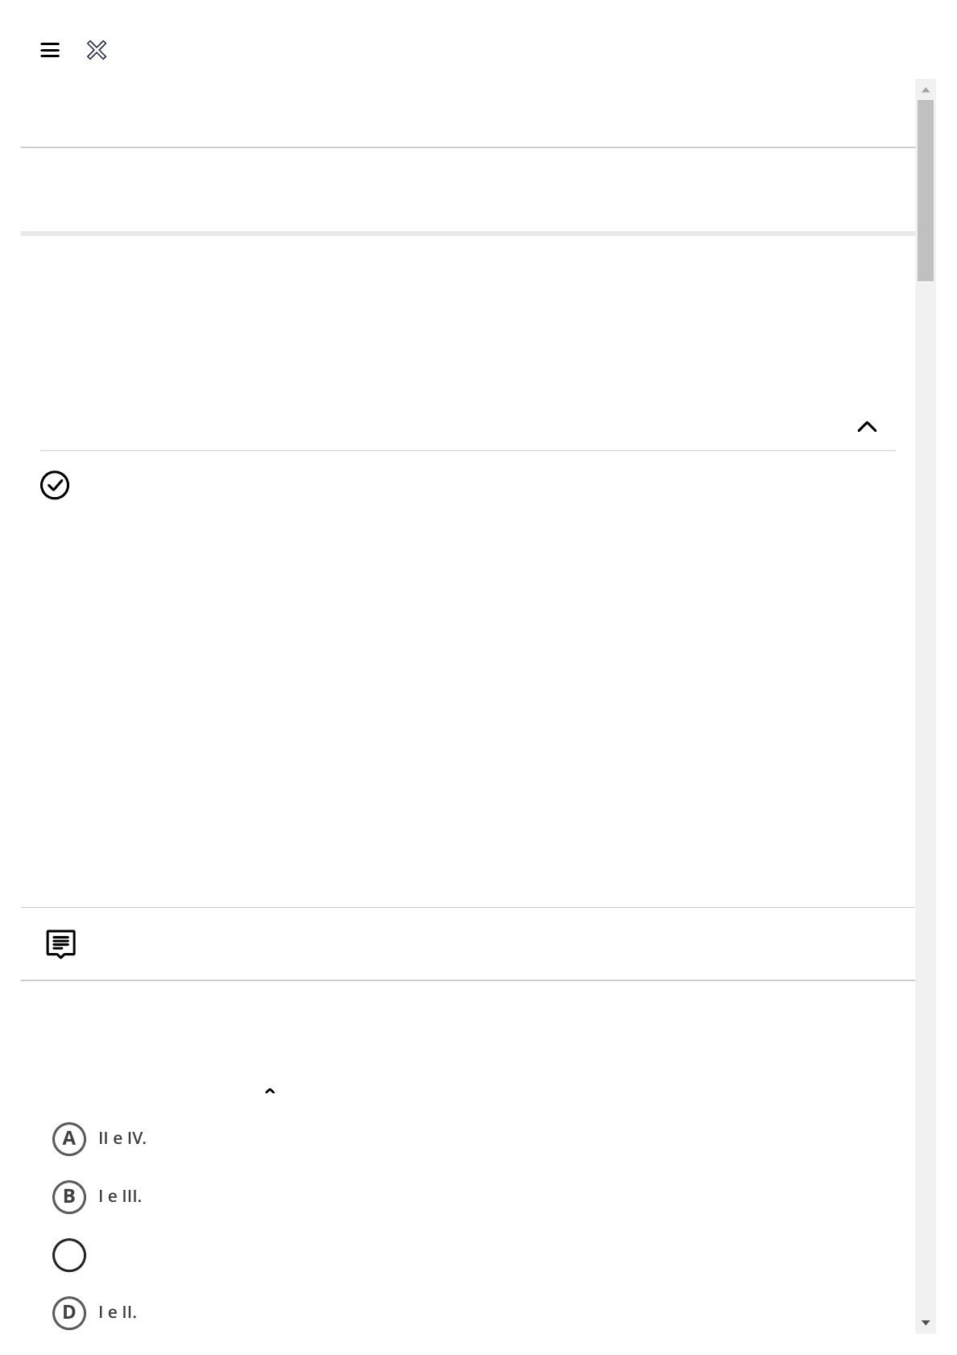957x1355 pixels.
Task: Click the letter D circle badge
Action: pos(69,1313)
